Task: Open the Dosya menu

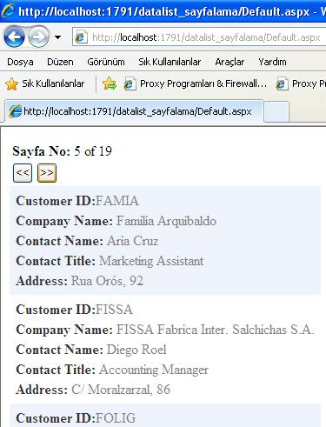Action: (20, 62)
